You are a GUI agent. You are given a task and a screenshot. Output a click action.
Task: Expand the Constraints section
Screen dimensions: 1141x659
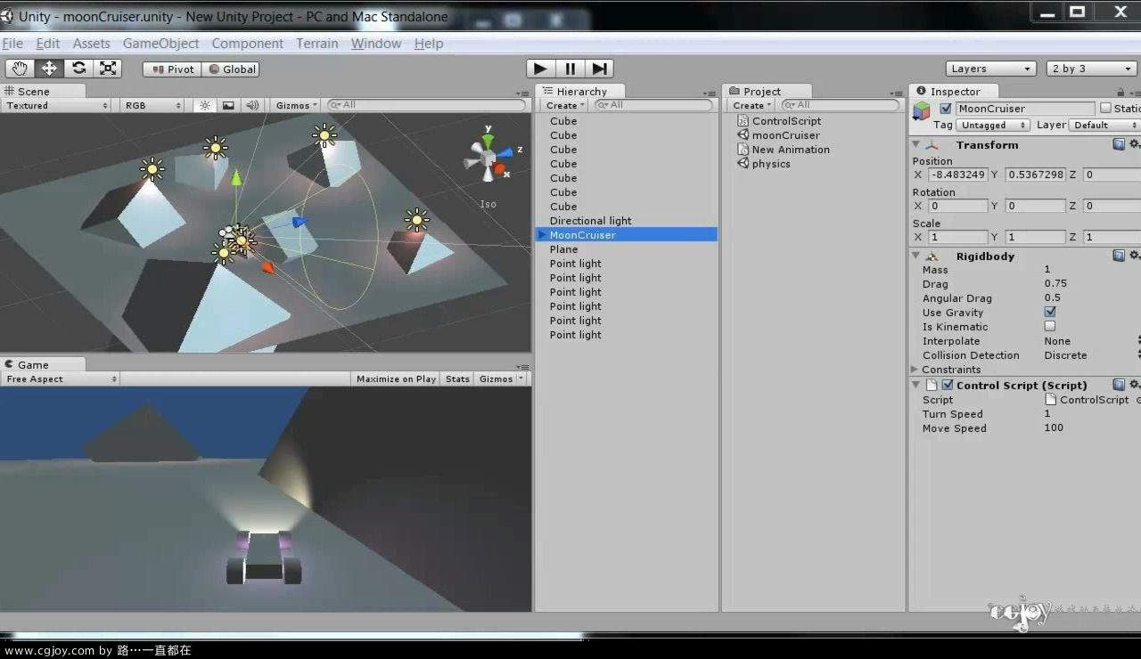coord(915,370)
